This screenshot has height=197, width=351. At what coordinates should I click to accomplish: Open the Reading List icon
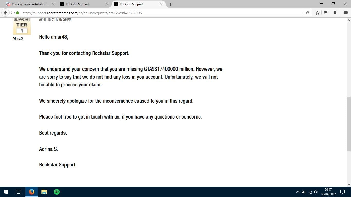pyautogui.click(x=326, y=13)
